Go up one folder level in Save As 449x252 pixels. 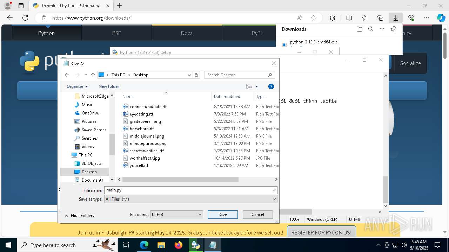click(x=93, y=75)
